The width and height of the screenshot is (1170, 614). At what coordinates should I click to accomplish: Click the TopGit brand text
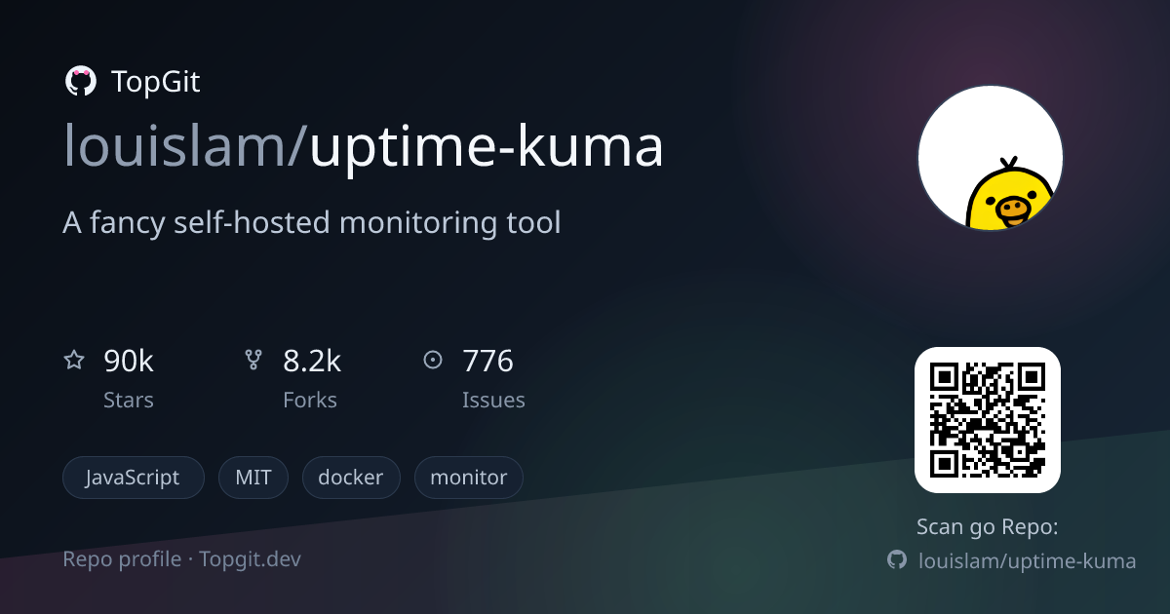coord(156,82)
